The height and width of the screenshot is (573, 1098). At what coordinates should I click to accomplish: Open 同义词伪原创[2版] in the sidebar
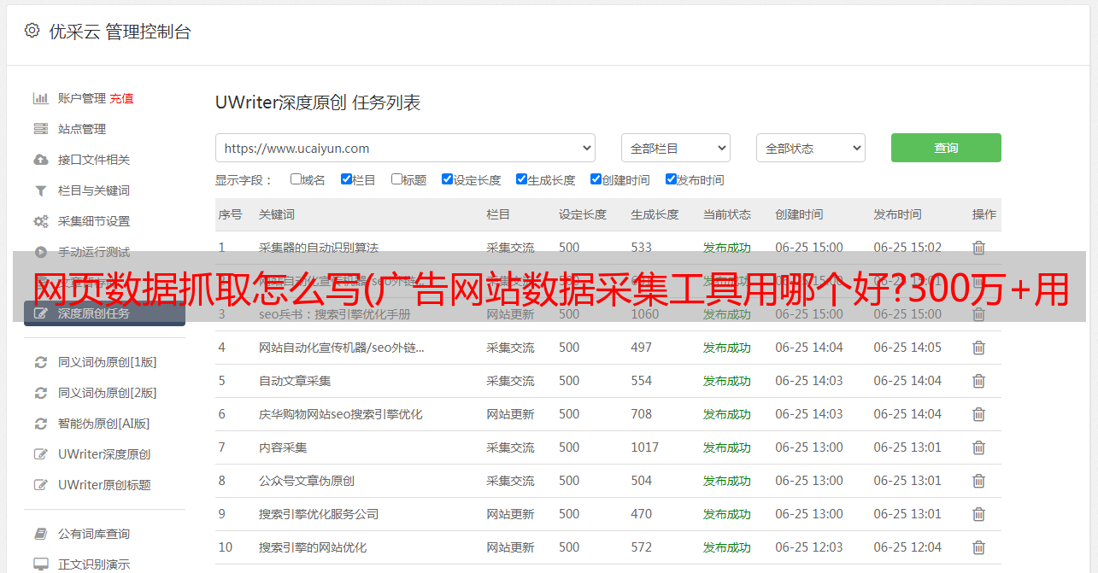click(107, 393)
